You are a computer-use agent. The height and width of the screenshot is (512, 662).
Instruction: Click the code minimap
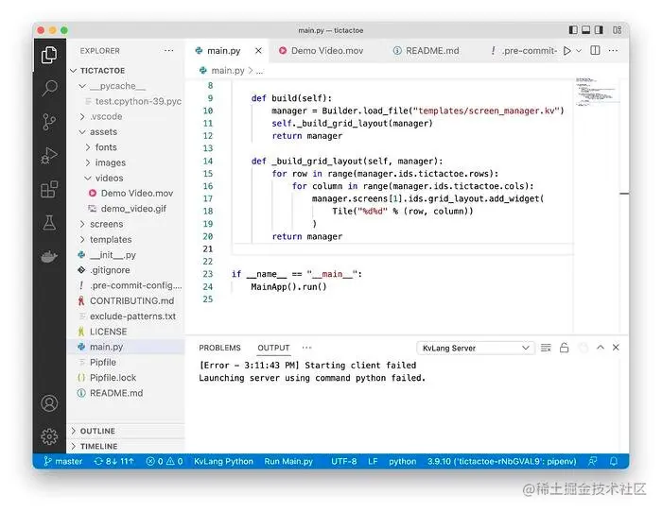[x=598, y=91]
